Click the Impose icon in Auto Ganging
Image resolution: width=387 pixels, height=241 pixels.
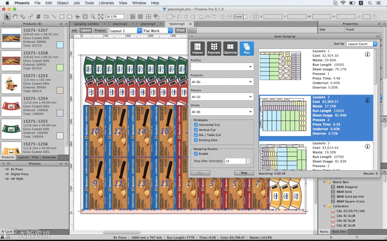pyautogui.click(x=197, y=48)
